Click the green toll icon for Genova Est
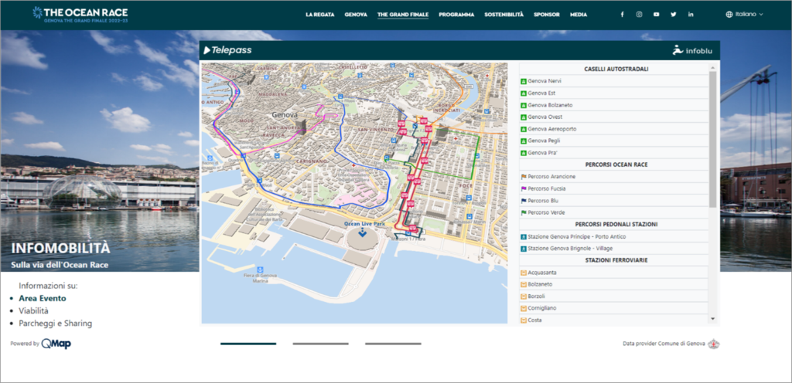The image size is (792, 383). coord(524,93)
